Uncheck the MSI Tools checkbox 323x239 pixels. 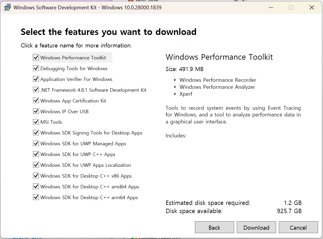click(36, 122)
